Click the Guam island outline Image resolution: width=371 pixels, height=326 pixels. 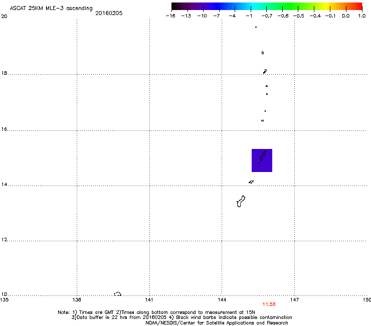pos(241,201)
